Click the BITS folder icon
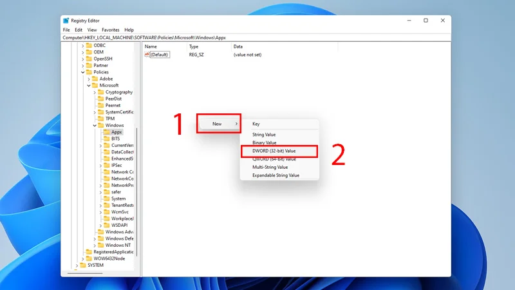The width and height of the screenshot is (515, 290). click(107, 139)
